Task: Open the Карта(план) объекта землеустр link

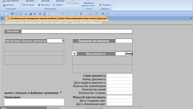Action: (x=25, y=41)
